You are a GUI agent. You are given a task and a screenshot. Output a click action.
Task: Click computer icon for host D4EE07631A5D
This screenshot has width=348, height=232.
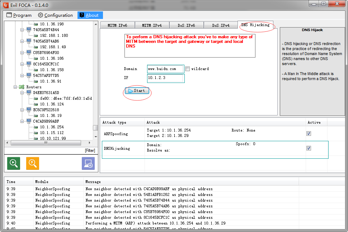29,93
